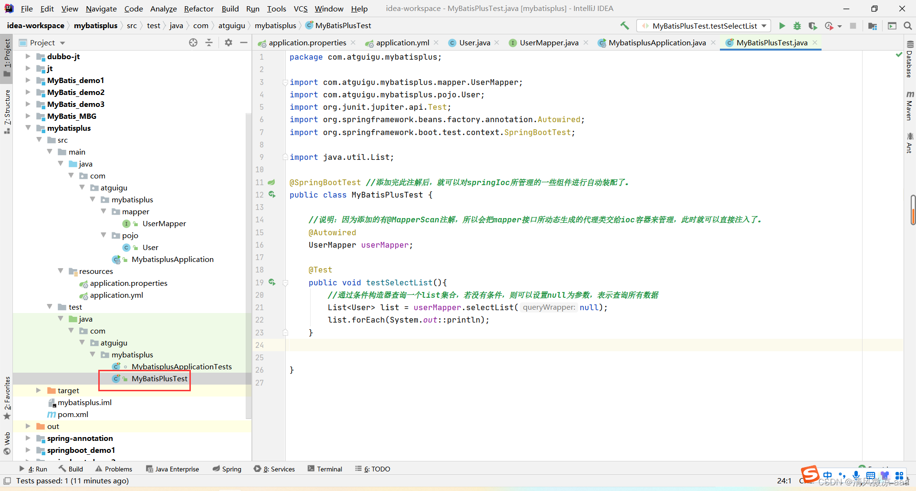Run with coverage using the shield icon
Image resolution: width=916 pixels, height=491 pixels.
813,26
